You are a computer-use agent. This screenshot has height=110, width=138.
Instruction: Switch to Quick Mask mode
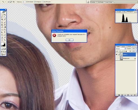5,49
